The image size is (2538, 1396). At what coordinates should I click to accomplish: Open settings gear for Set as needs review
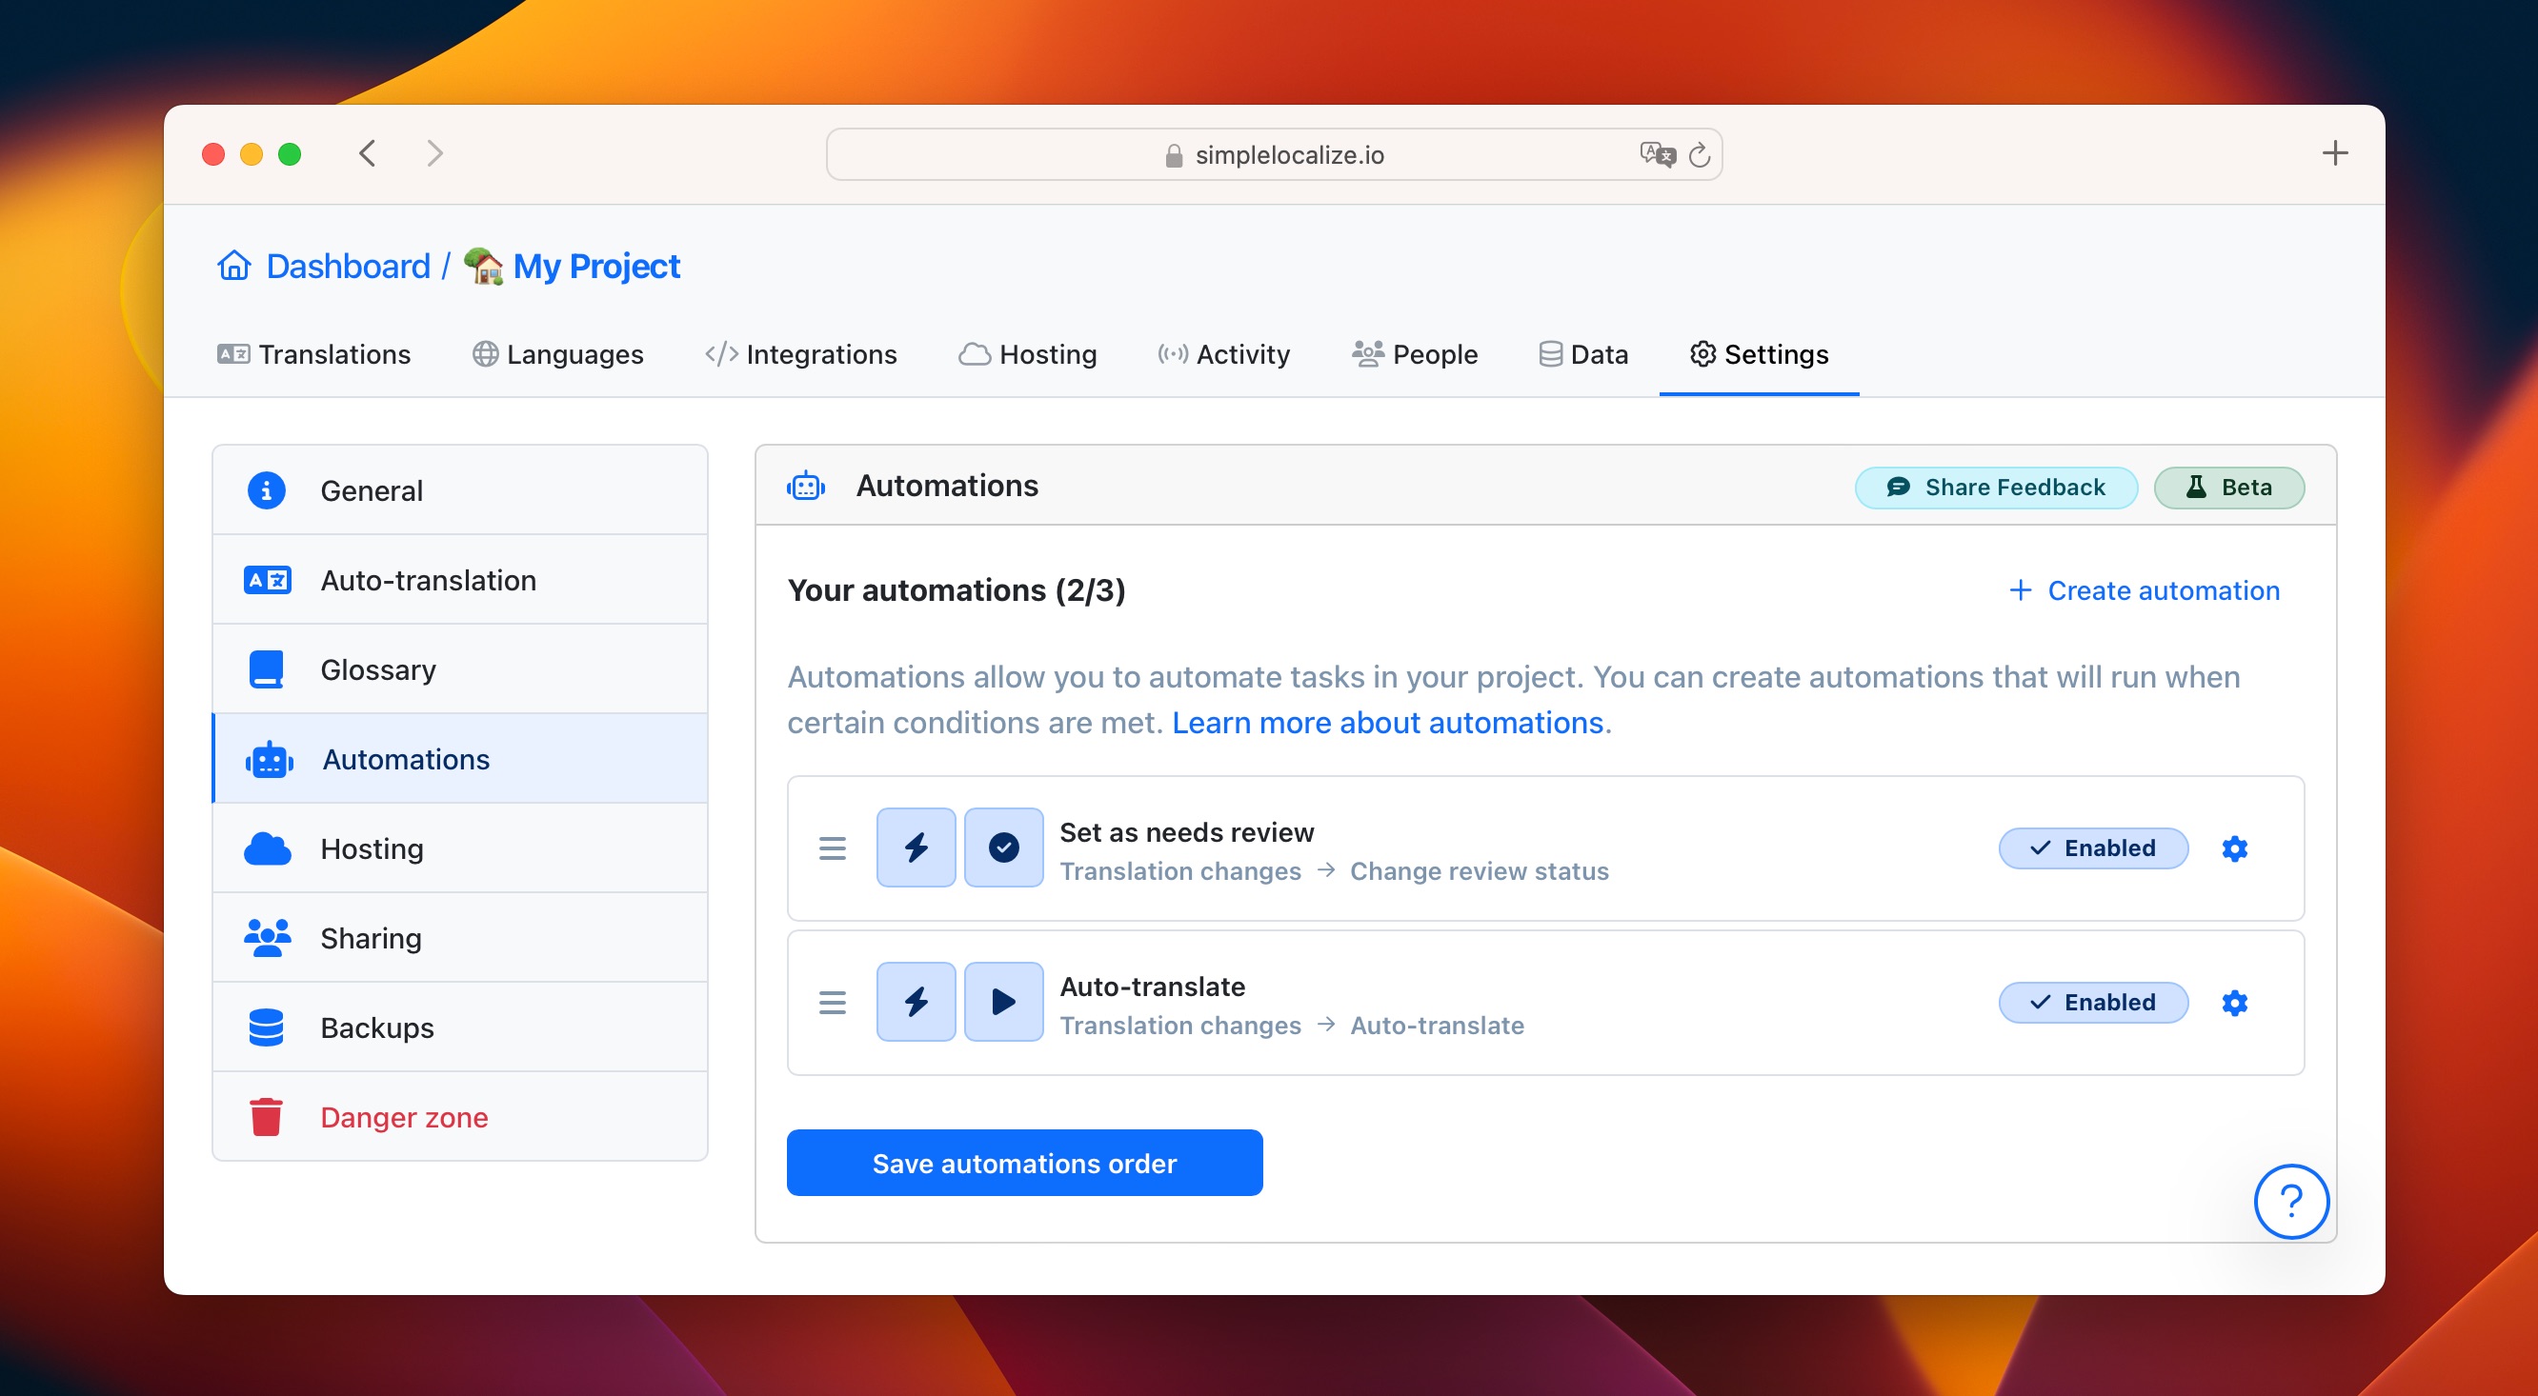click(2235, 848)
